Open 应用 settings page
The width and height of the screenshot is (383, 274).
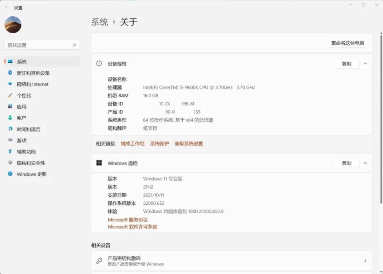(x=42, y=107)
